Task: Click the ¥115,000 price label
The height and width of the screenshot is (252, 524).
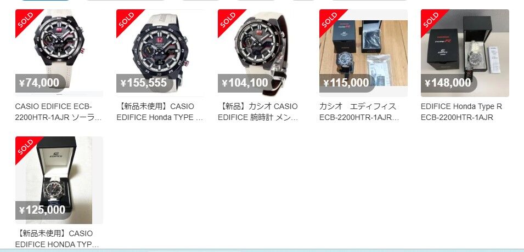Action: [x=347, y=83]
